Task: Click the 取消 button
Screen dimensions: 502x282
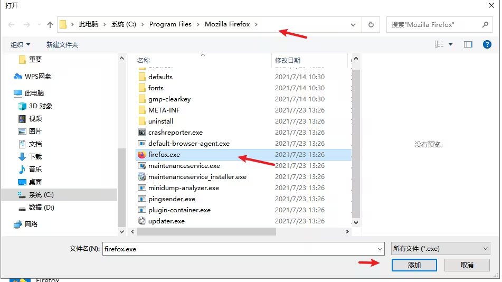Action: click(467, 265)
